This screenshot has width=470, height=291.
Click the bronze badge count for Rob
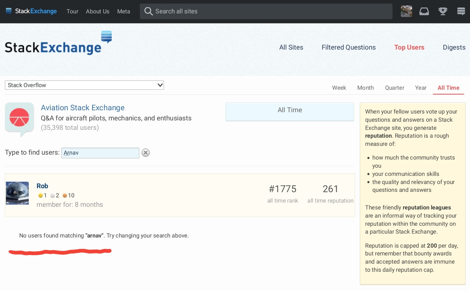(x=69, y=195)
